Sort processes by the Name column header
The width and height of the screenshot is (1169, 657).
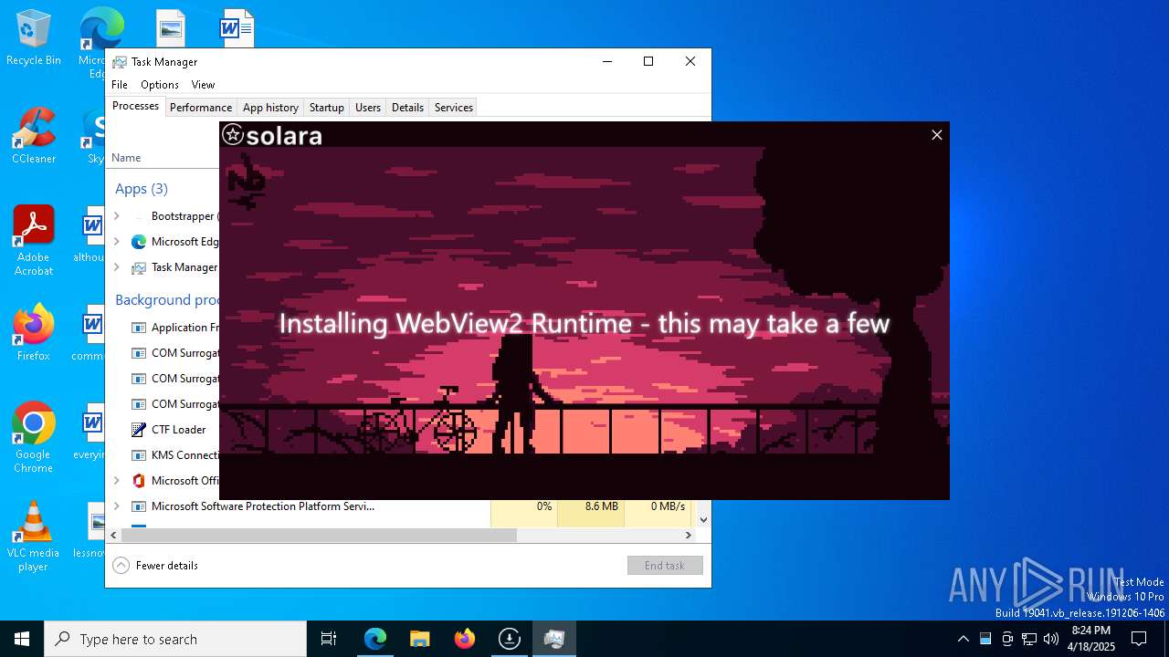point(126,158)
